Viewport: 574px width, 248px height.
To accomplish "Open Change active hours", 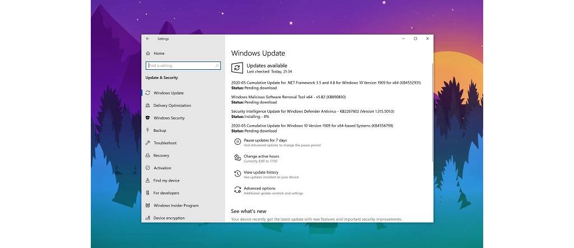I will 261,156.
